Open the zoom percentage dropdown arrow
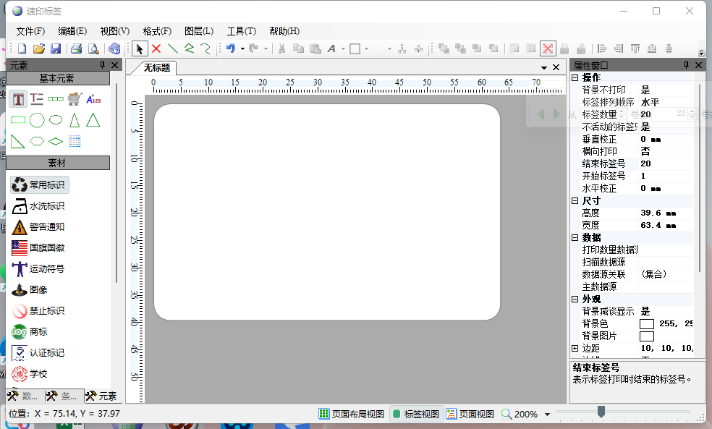712x429 pixels. pos(547,414)
